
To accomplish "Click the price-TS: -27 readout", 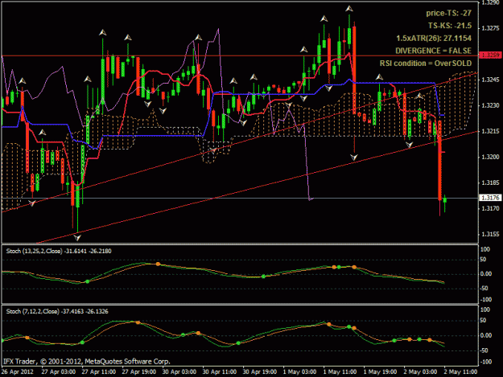I will (x=448, y=13).
